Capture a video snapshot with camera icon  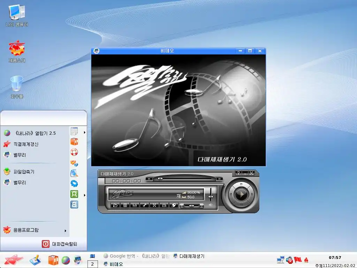[x=164, y=205]
